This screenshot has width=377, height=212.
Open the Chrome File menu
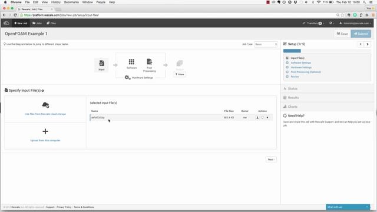click(x=28, y=2)
